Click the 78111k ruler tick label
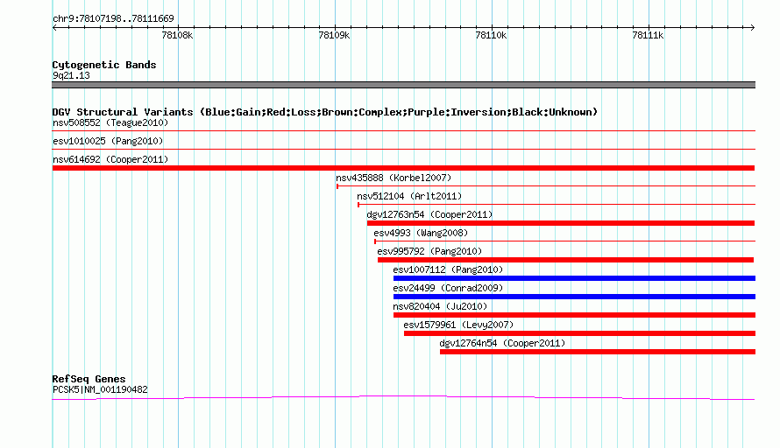 648,35
